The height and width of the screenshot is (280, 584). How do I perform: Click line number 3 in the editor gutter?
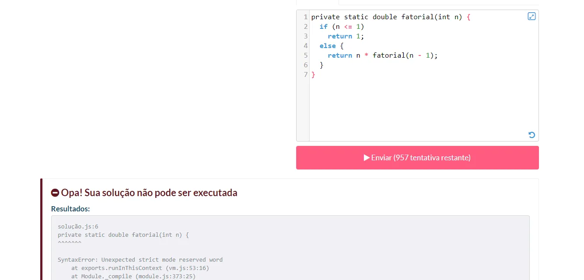(305, 36)
